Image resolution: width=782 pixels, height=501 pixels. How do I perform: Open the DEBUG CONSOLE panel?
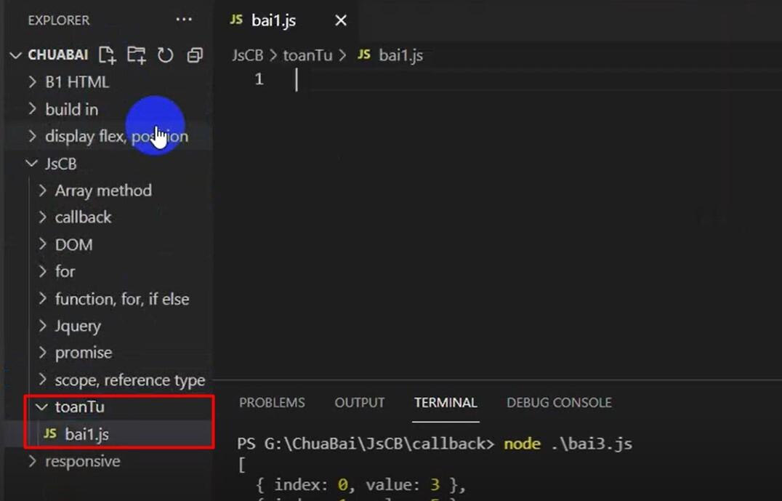[x=558, y=402]
